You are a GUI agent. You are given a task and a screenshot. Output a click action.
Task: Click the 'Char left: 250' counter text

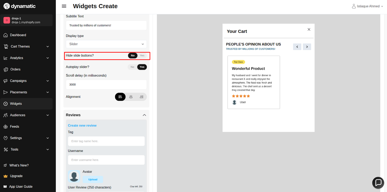coord(136,187)
